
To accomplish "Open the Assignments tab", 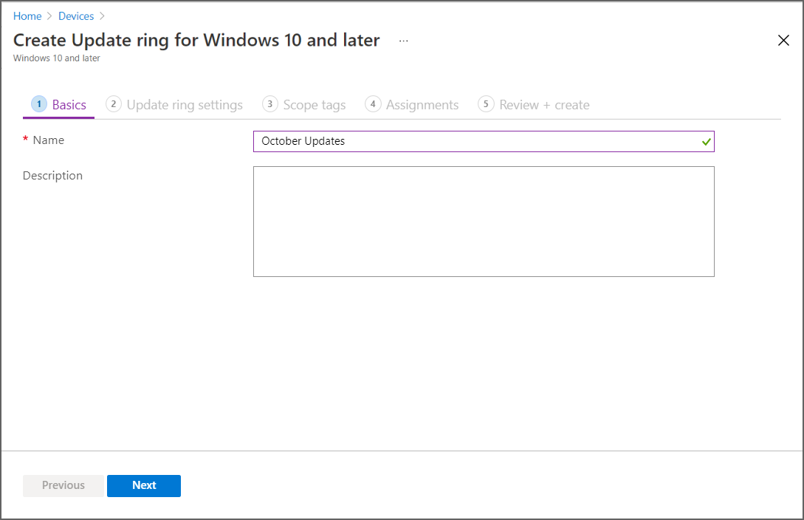I will pos(422,104).
